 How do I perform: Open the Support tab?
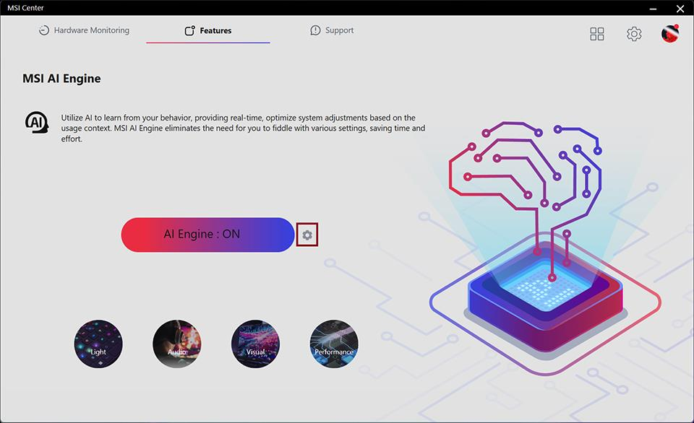click(x=332, y=30)
